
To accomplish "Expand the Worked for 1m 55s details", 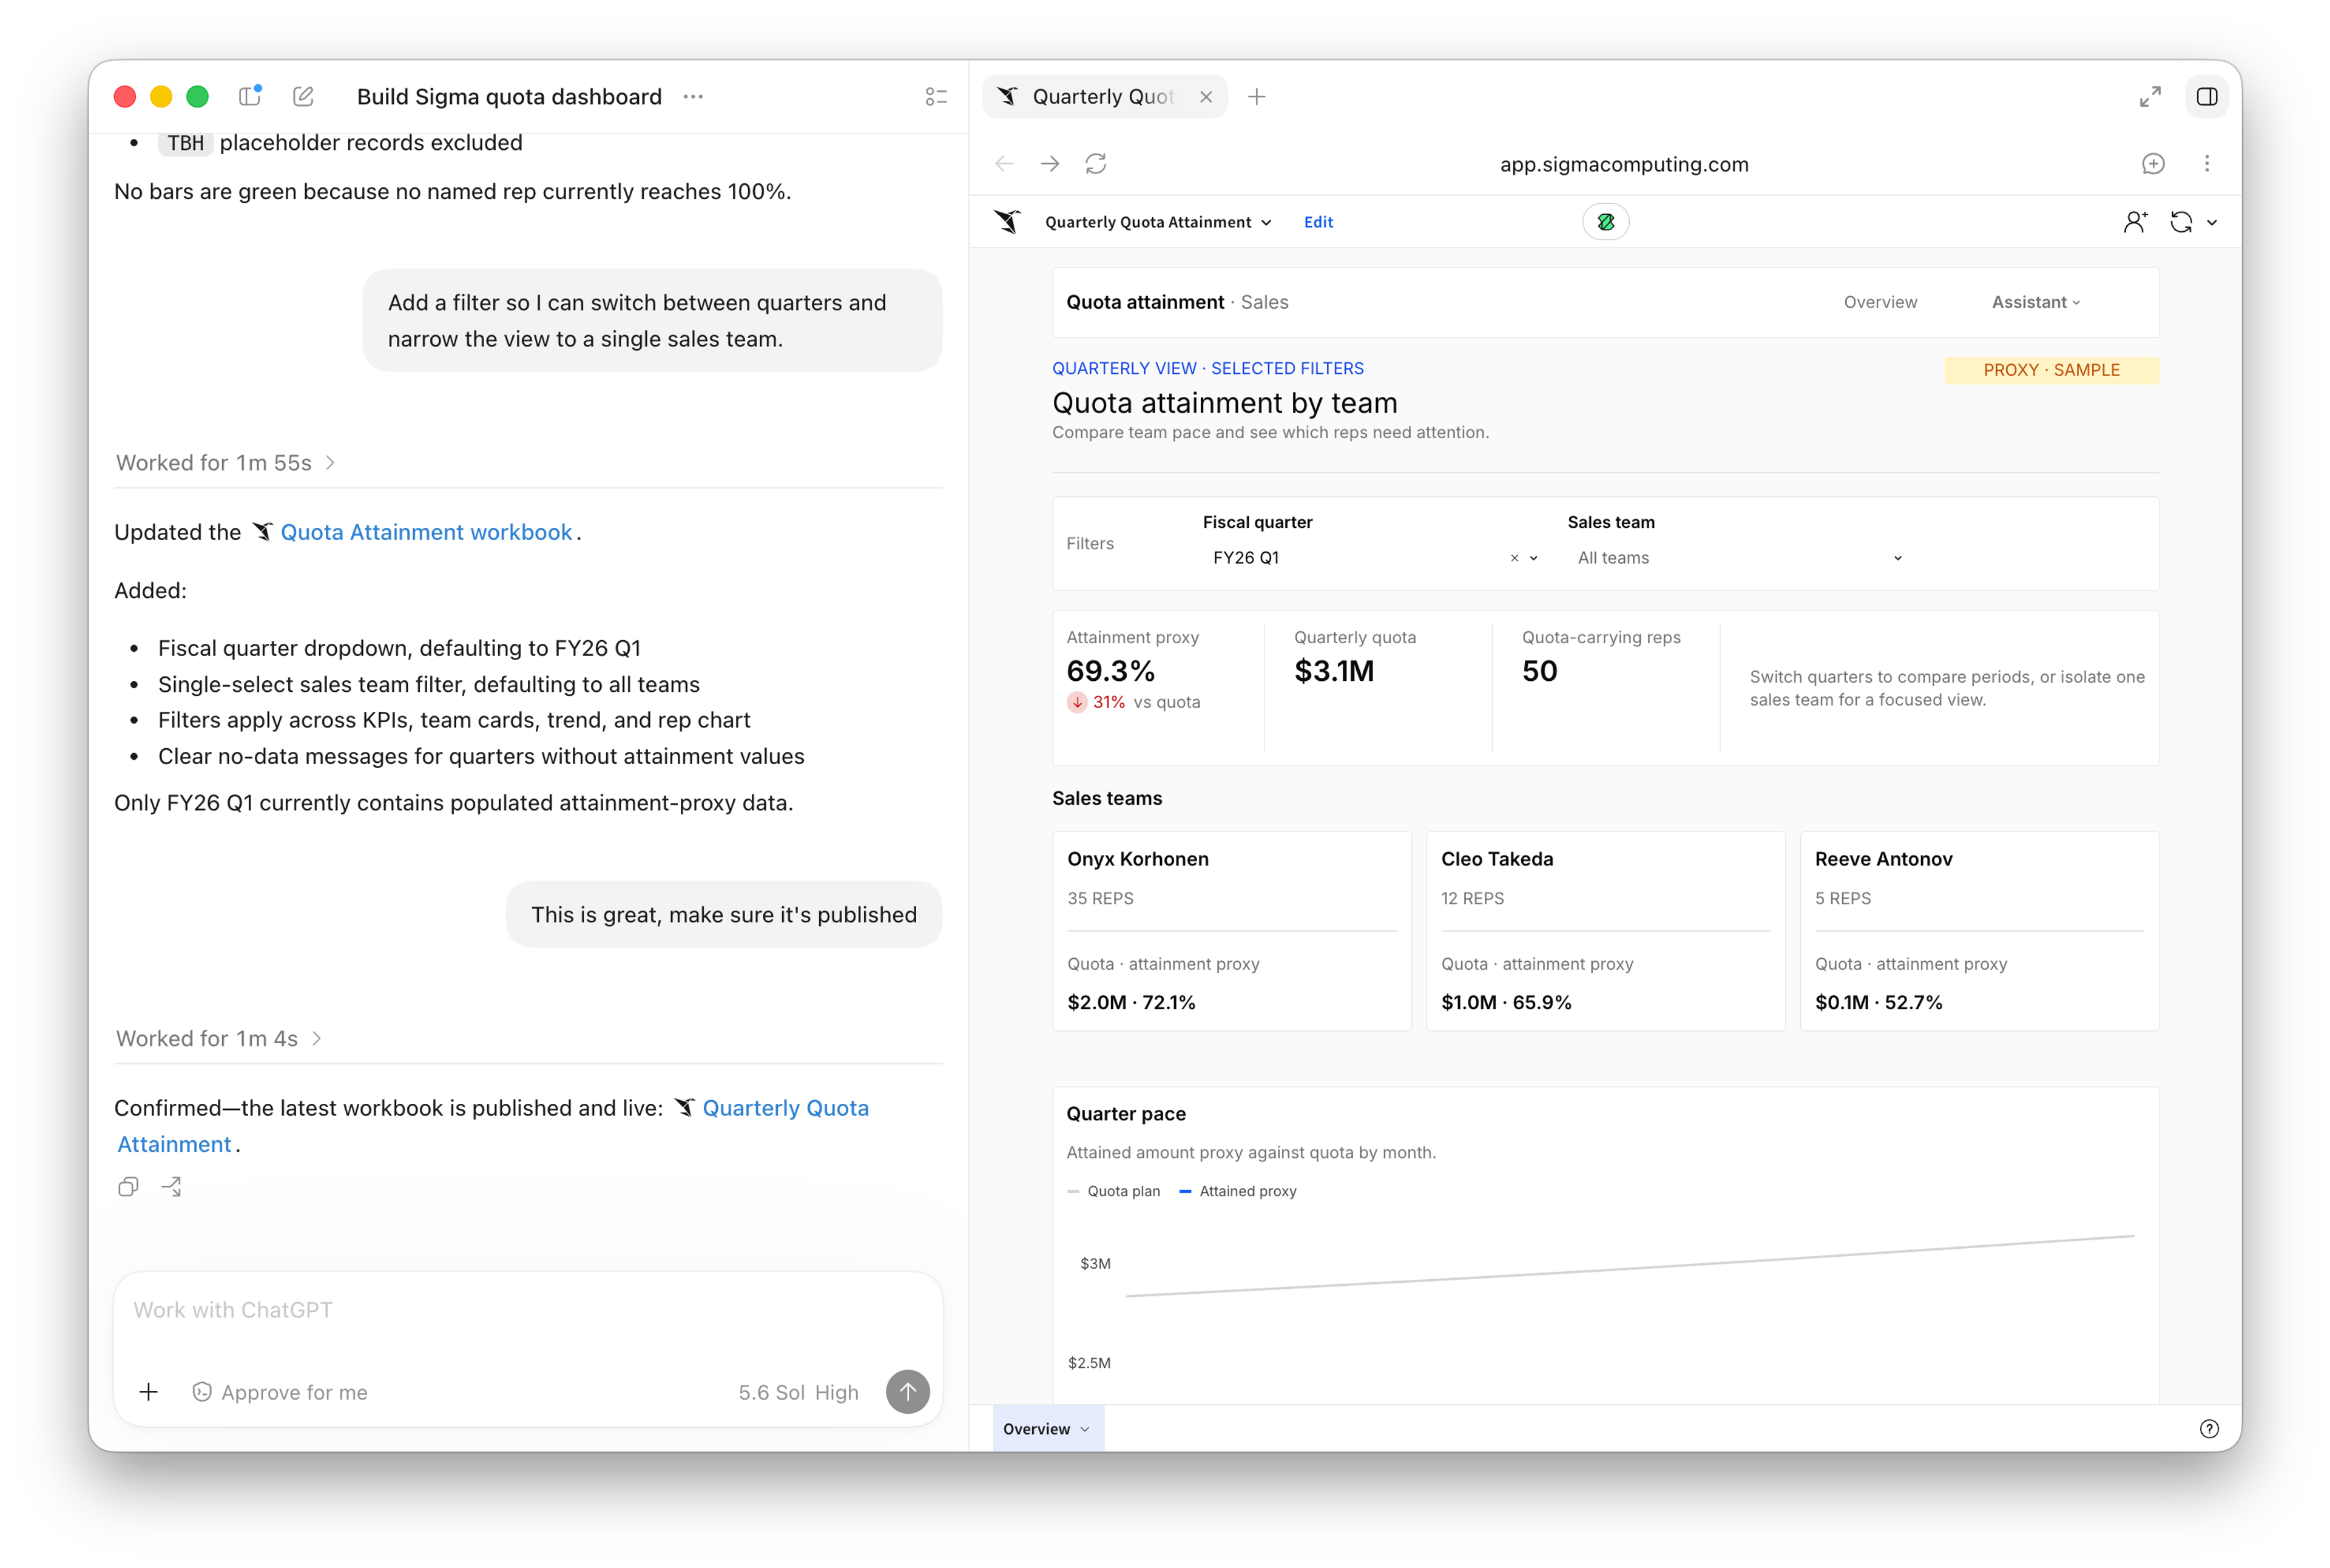I will pyautogui.click(x=226, y=463).
